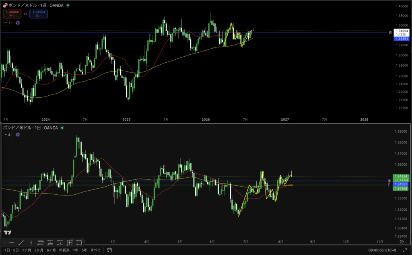Select the long position tool
Screen dimensions: 412x255
pos(50,243)
